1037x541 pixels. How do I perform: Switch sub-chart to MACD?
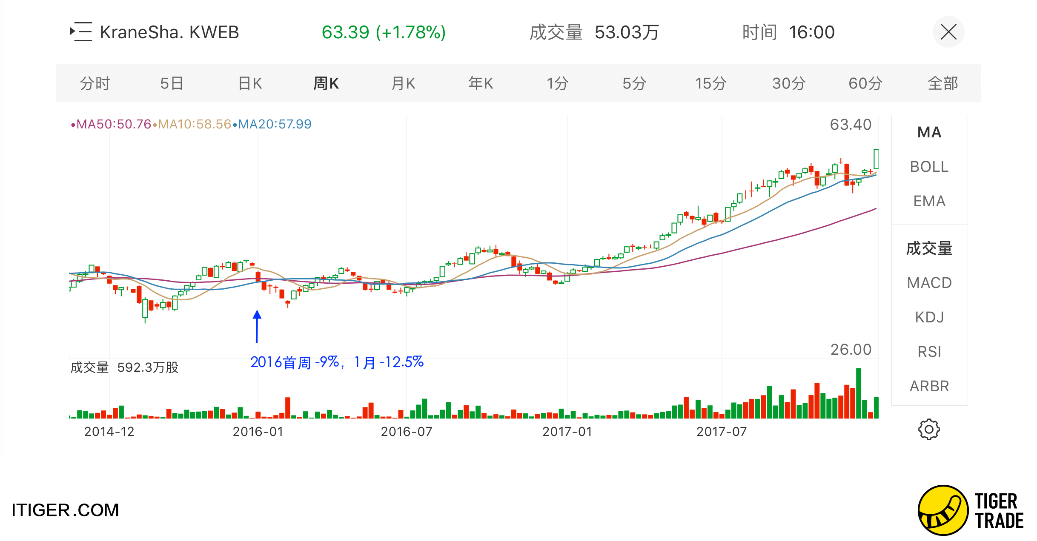coord(929,283)
